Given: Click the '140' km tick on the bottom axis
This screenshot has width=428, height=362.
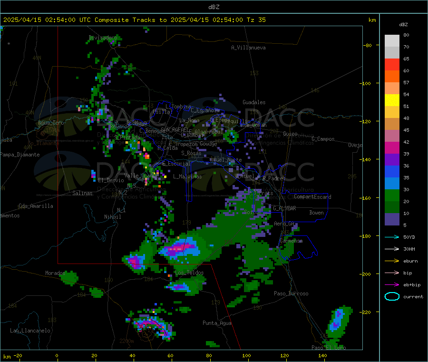Looking at the screenshot, I should pos(322,355).
